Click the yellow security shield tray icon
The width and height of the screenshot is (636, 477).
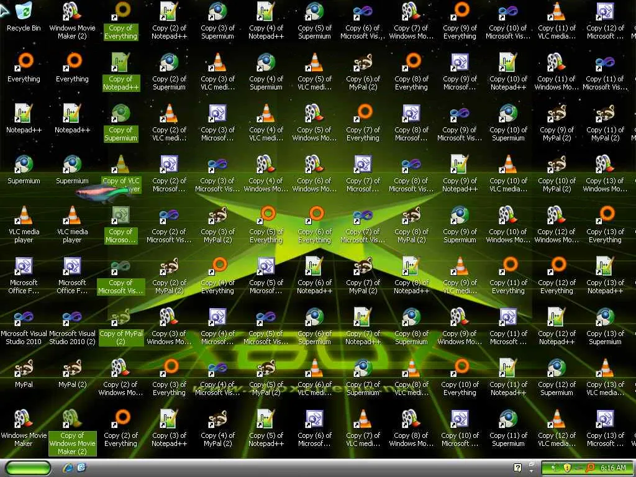pyautogui.click(x=567, y=468)
